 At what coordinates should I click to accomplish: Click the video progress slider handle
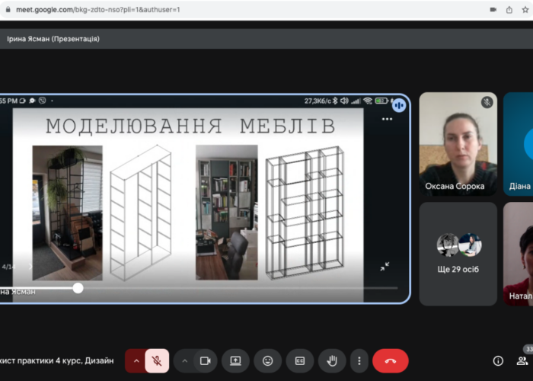(x=78, y=287)
